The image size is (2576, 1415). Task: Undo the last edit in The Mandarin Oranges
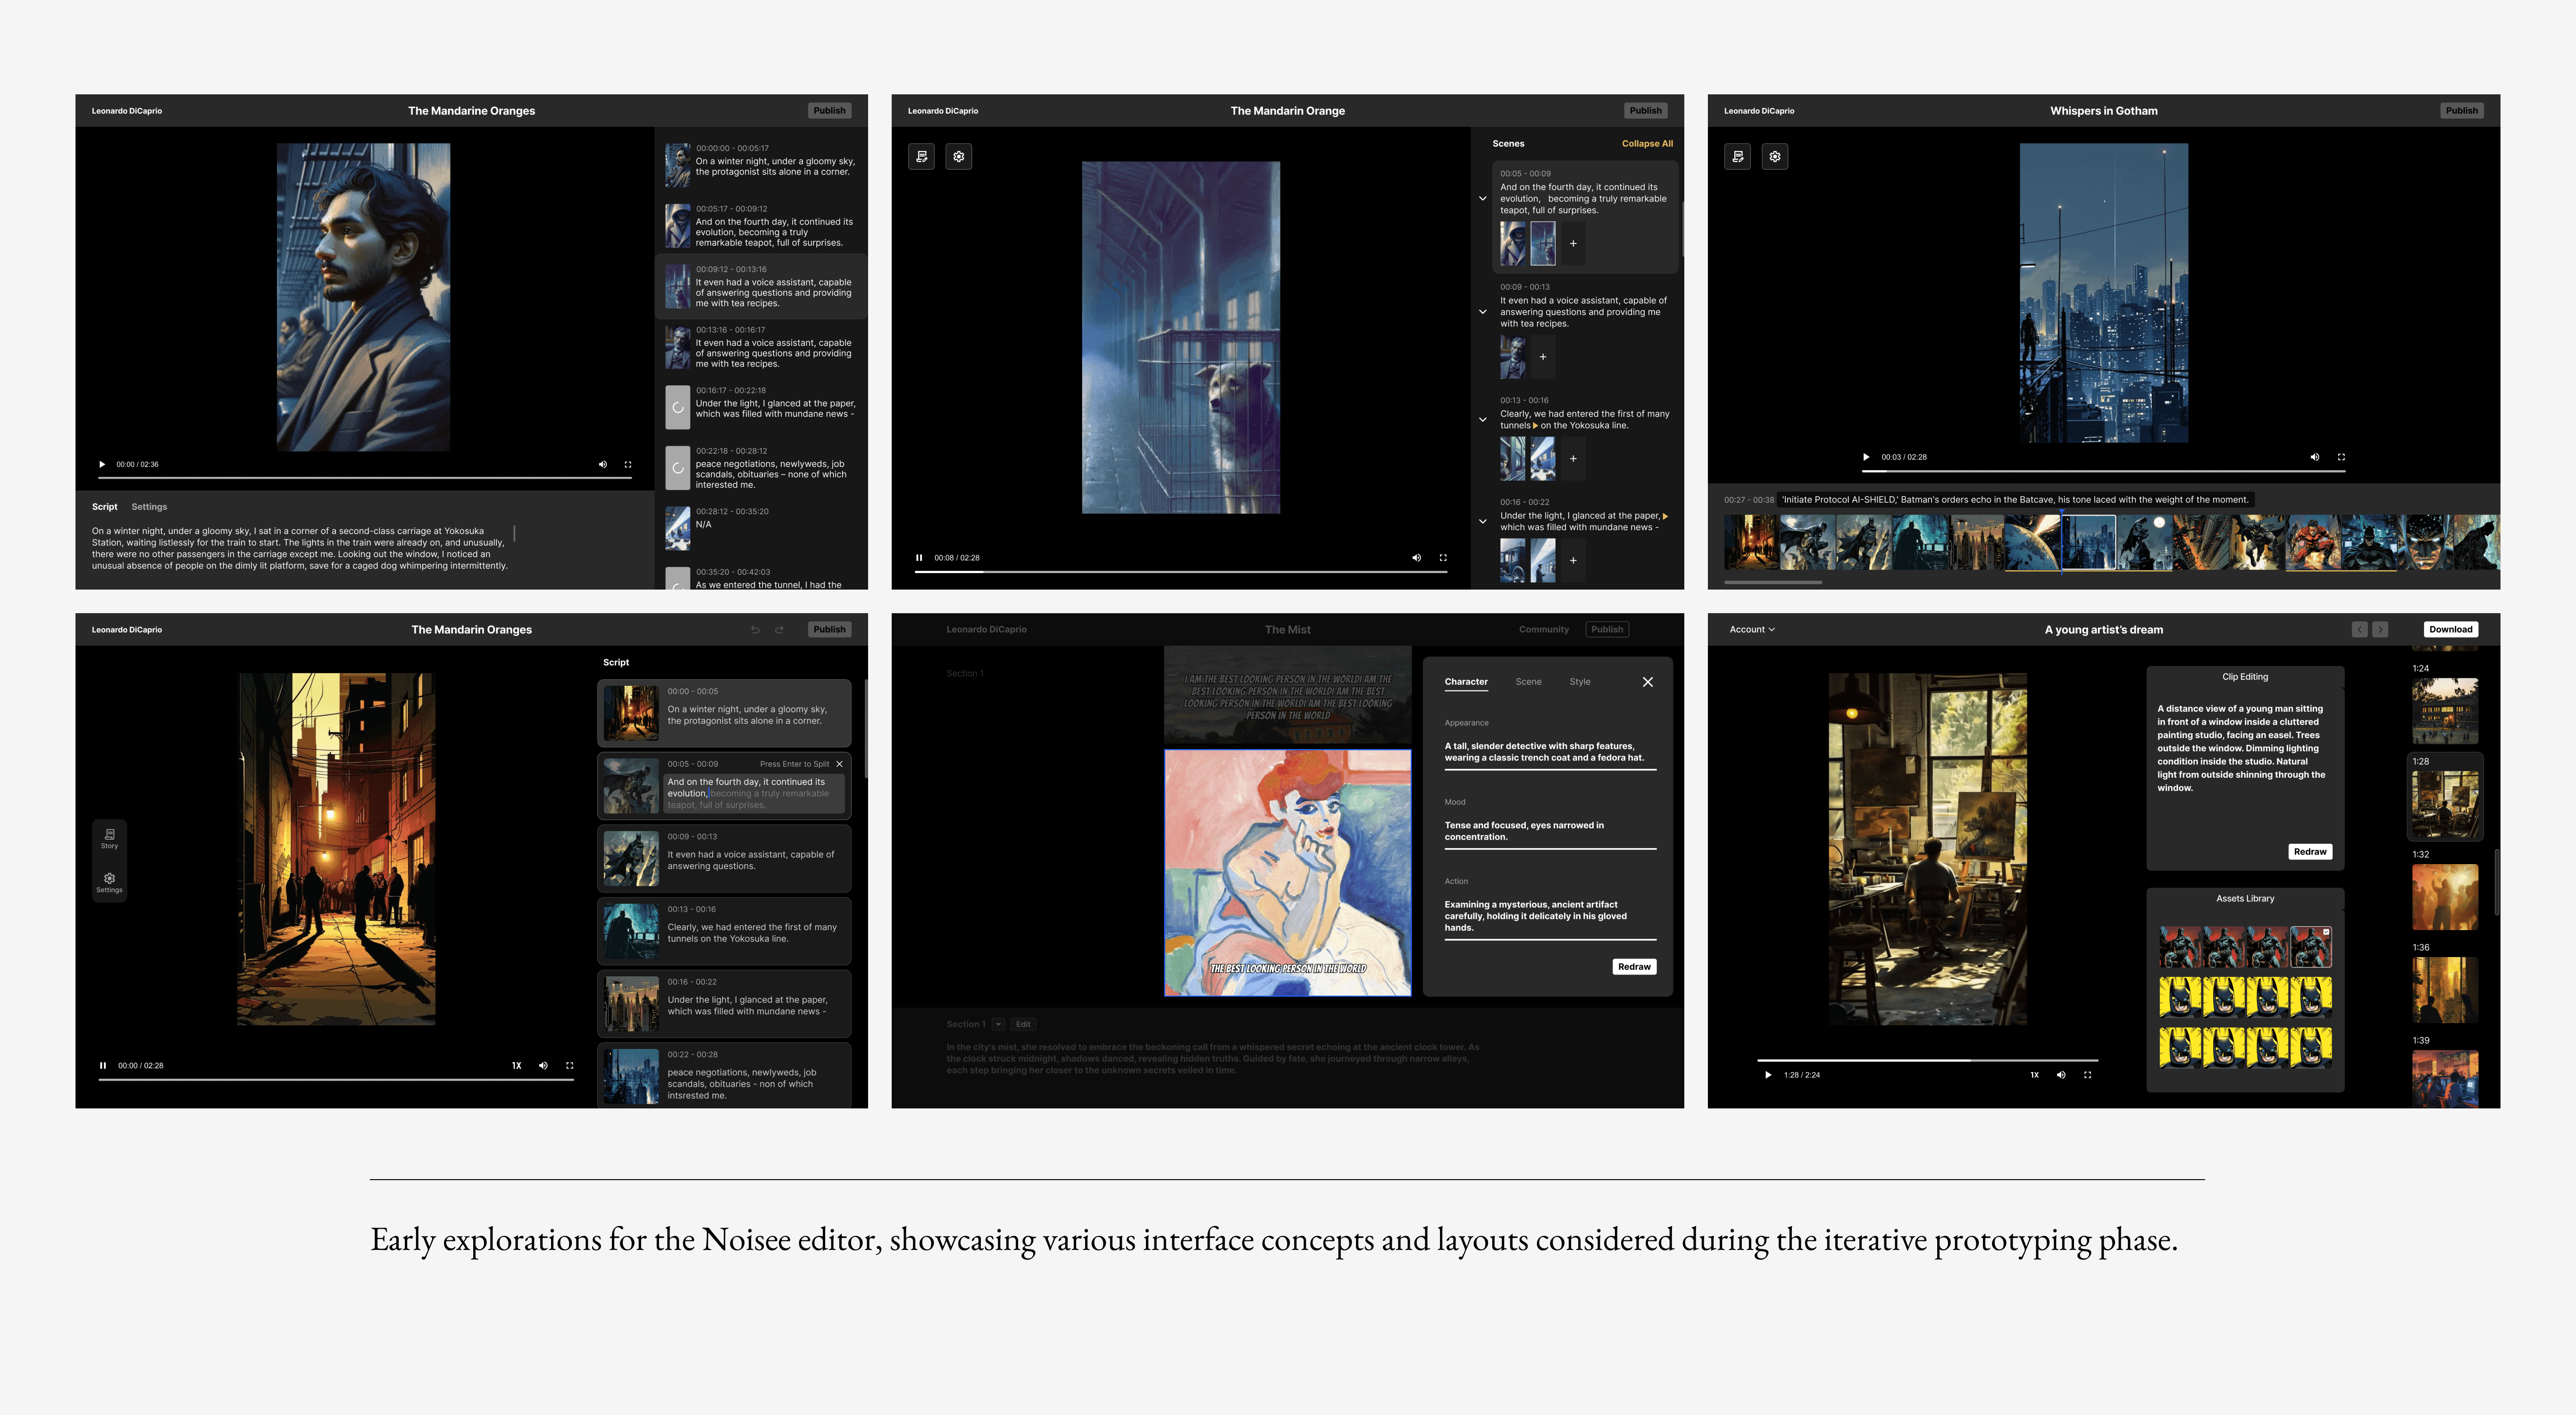click(755, 630)
